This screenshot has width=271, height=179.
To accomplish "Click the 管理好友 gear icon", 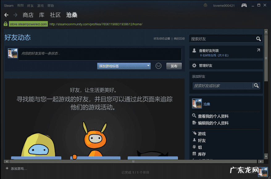I will tap(194, 66).
